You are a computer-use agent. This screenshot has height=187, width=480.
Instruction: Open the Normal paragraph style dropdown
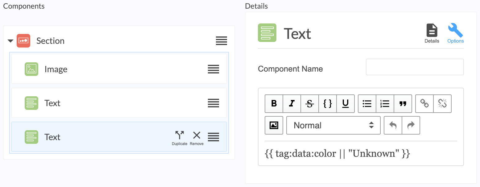tap(333, 125)
